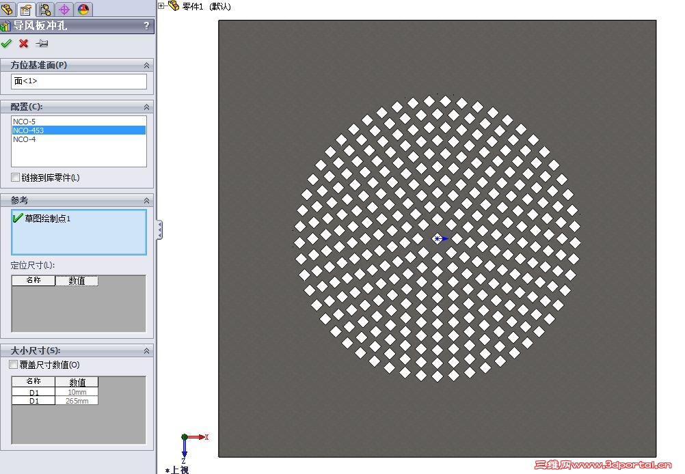Click the 10mm value cell
This screenshot has height=474, width=685.
[77, 392]
